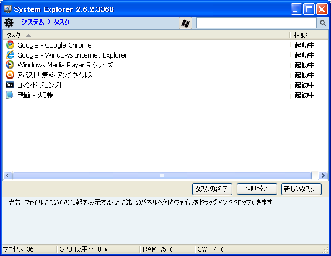Click the CPU 使用率: 0 % status entry
Screen dimensions: 331x256
83,249
